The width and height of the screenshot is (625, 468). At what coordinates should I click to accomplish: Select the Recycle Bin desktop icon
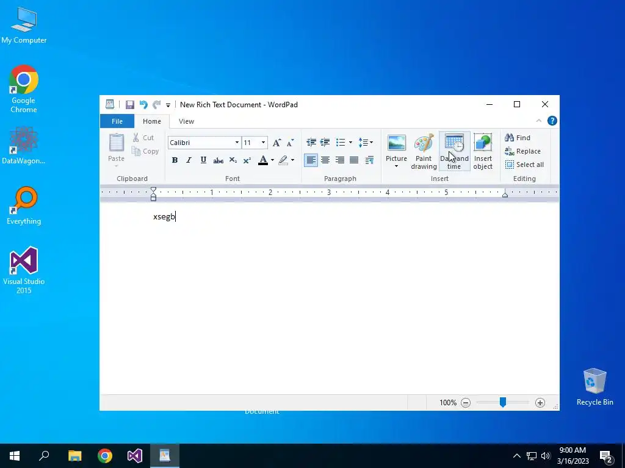[594, 387]
